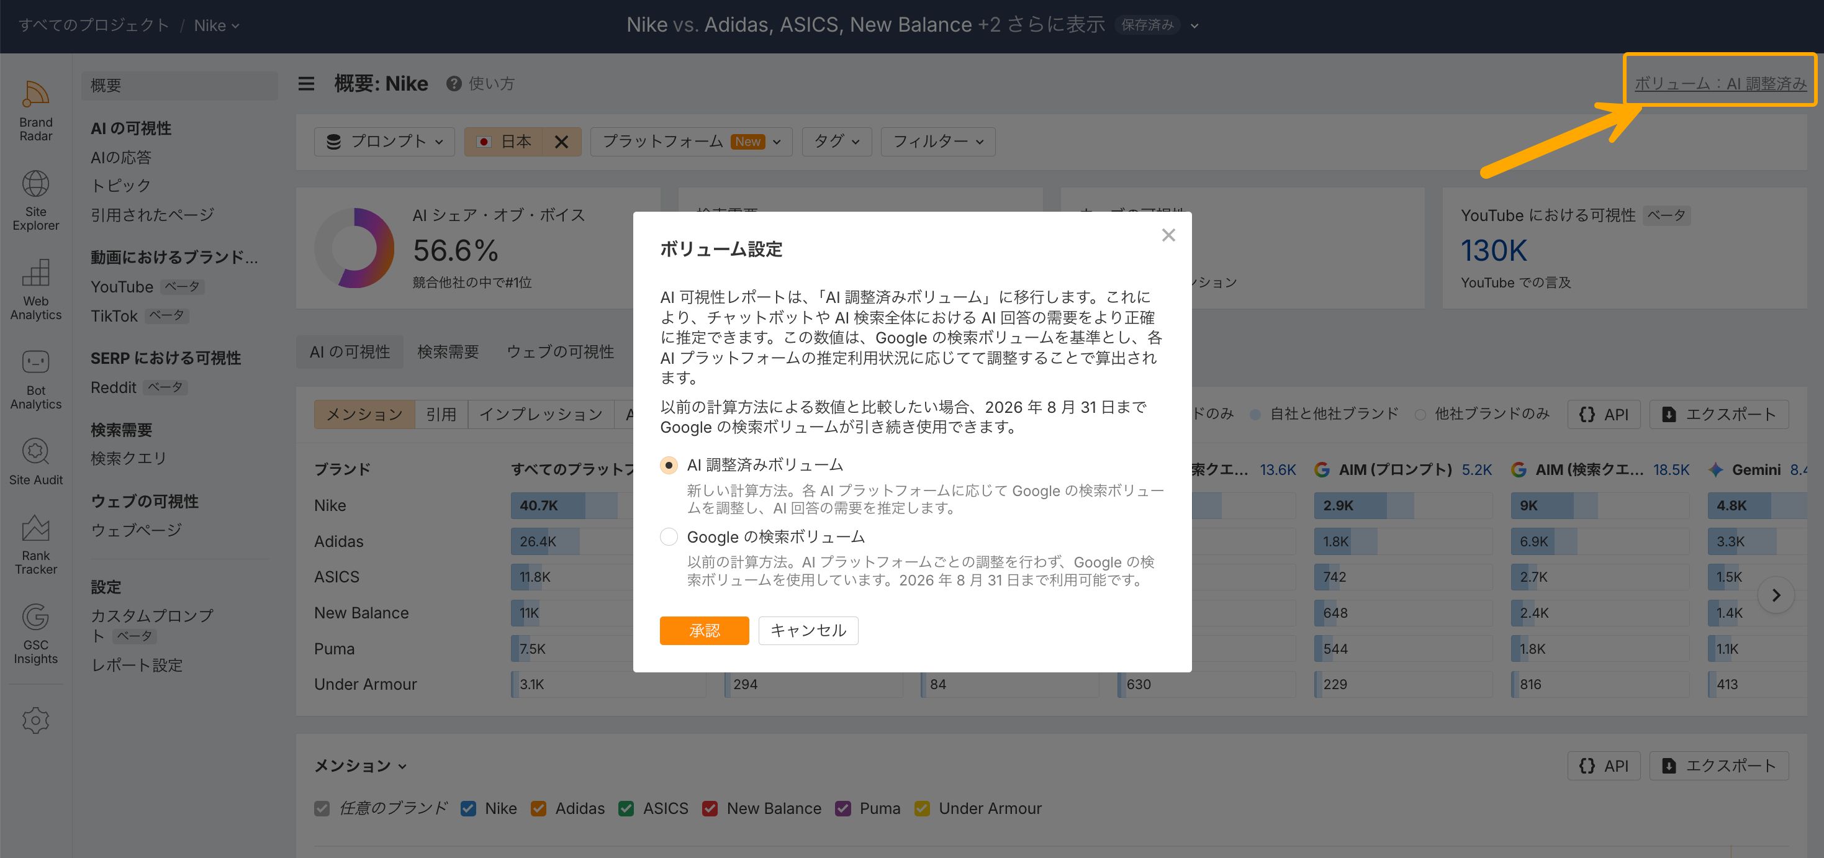Open the プロンプト dropdown filter
The image size is (1824, 858).
(384, 142)
